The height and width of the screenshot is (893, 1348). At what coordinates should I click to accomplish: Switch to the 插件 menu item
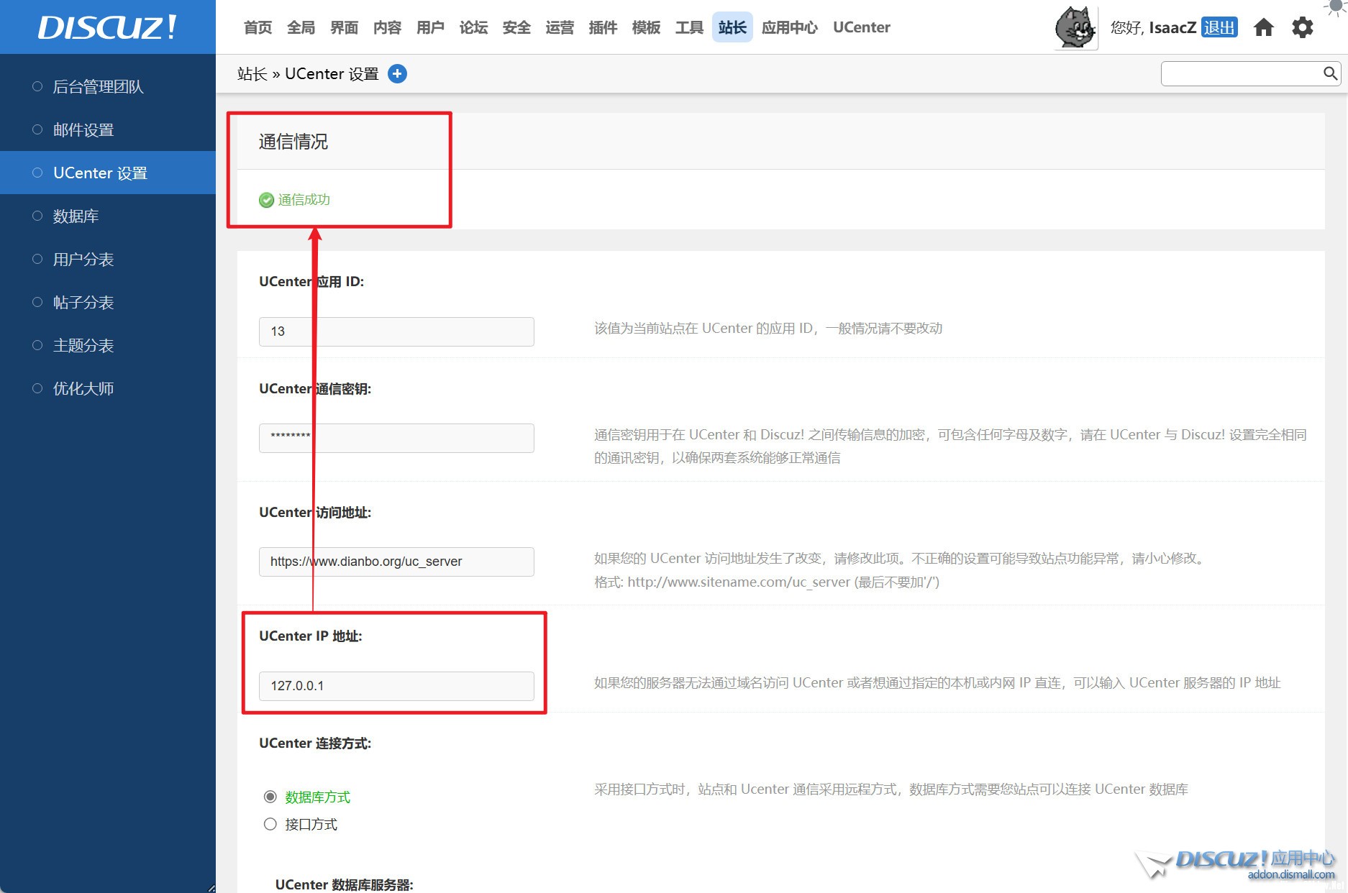(602, 27)
